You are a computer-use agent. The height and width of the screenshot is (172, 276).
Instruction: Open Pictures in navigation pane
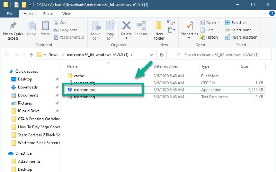pos(25,103)
